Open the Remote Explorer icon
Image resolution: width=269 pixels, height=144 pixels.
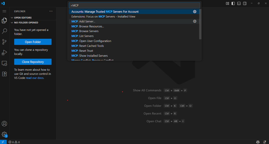pos(4,63)
